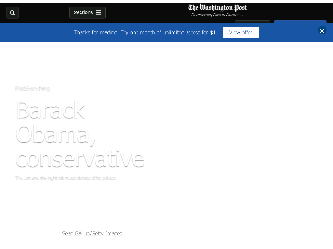Click the hamburger icon beside Sections
The image size is (333, 249).
click(98, 13)
